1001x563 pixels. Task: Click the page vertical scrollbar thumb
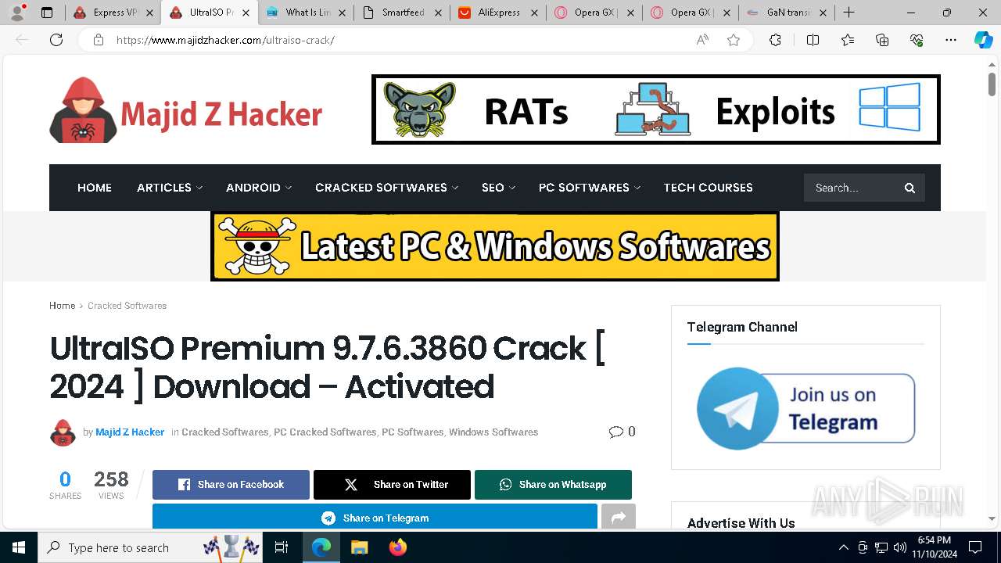point(992,84)
